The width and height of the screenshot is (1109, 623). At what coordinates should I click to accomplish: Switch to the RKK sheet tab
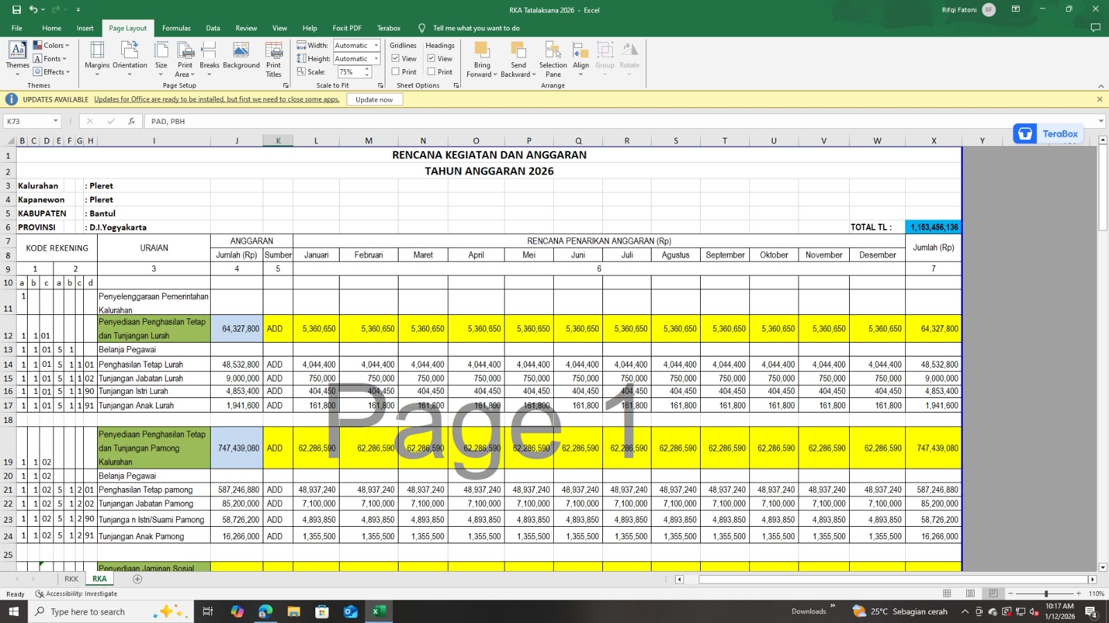(71, 579)
